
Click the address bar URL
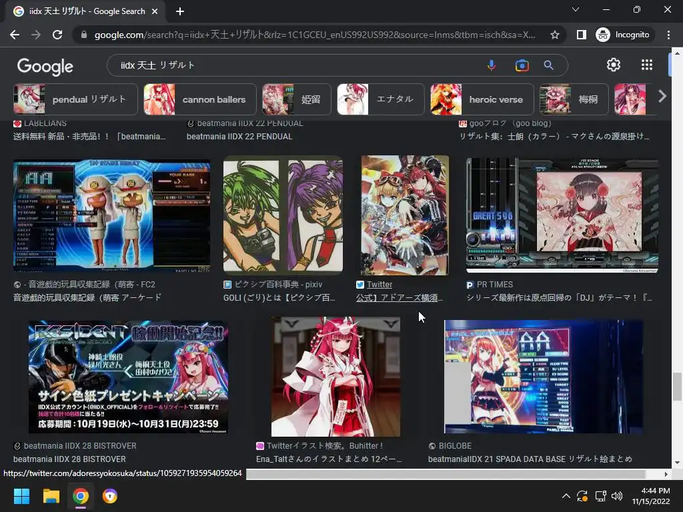(315, 35)
